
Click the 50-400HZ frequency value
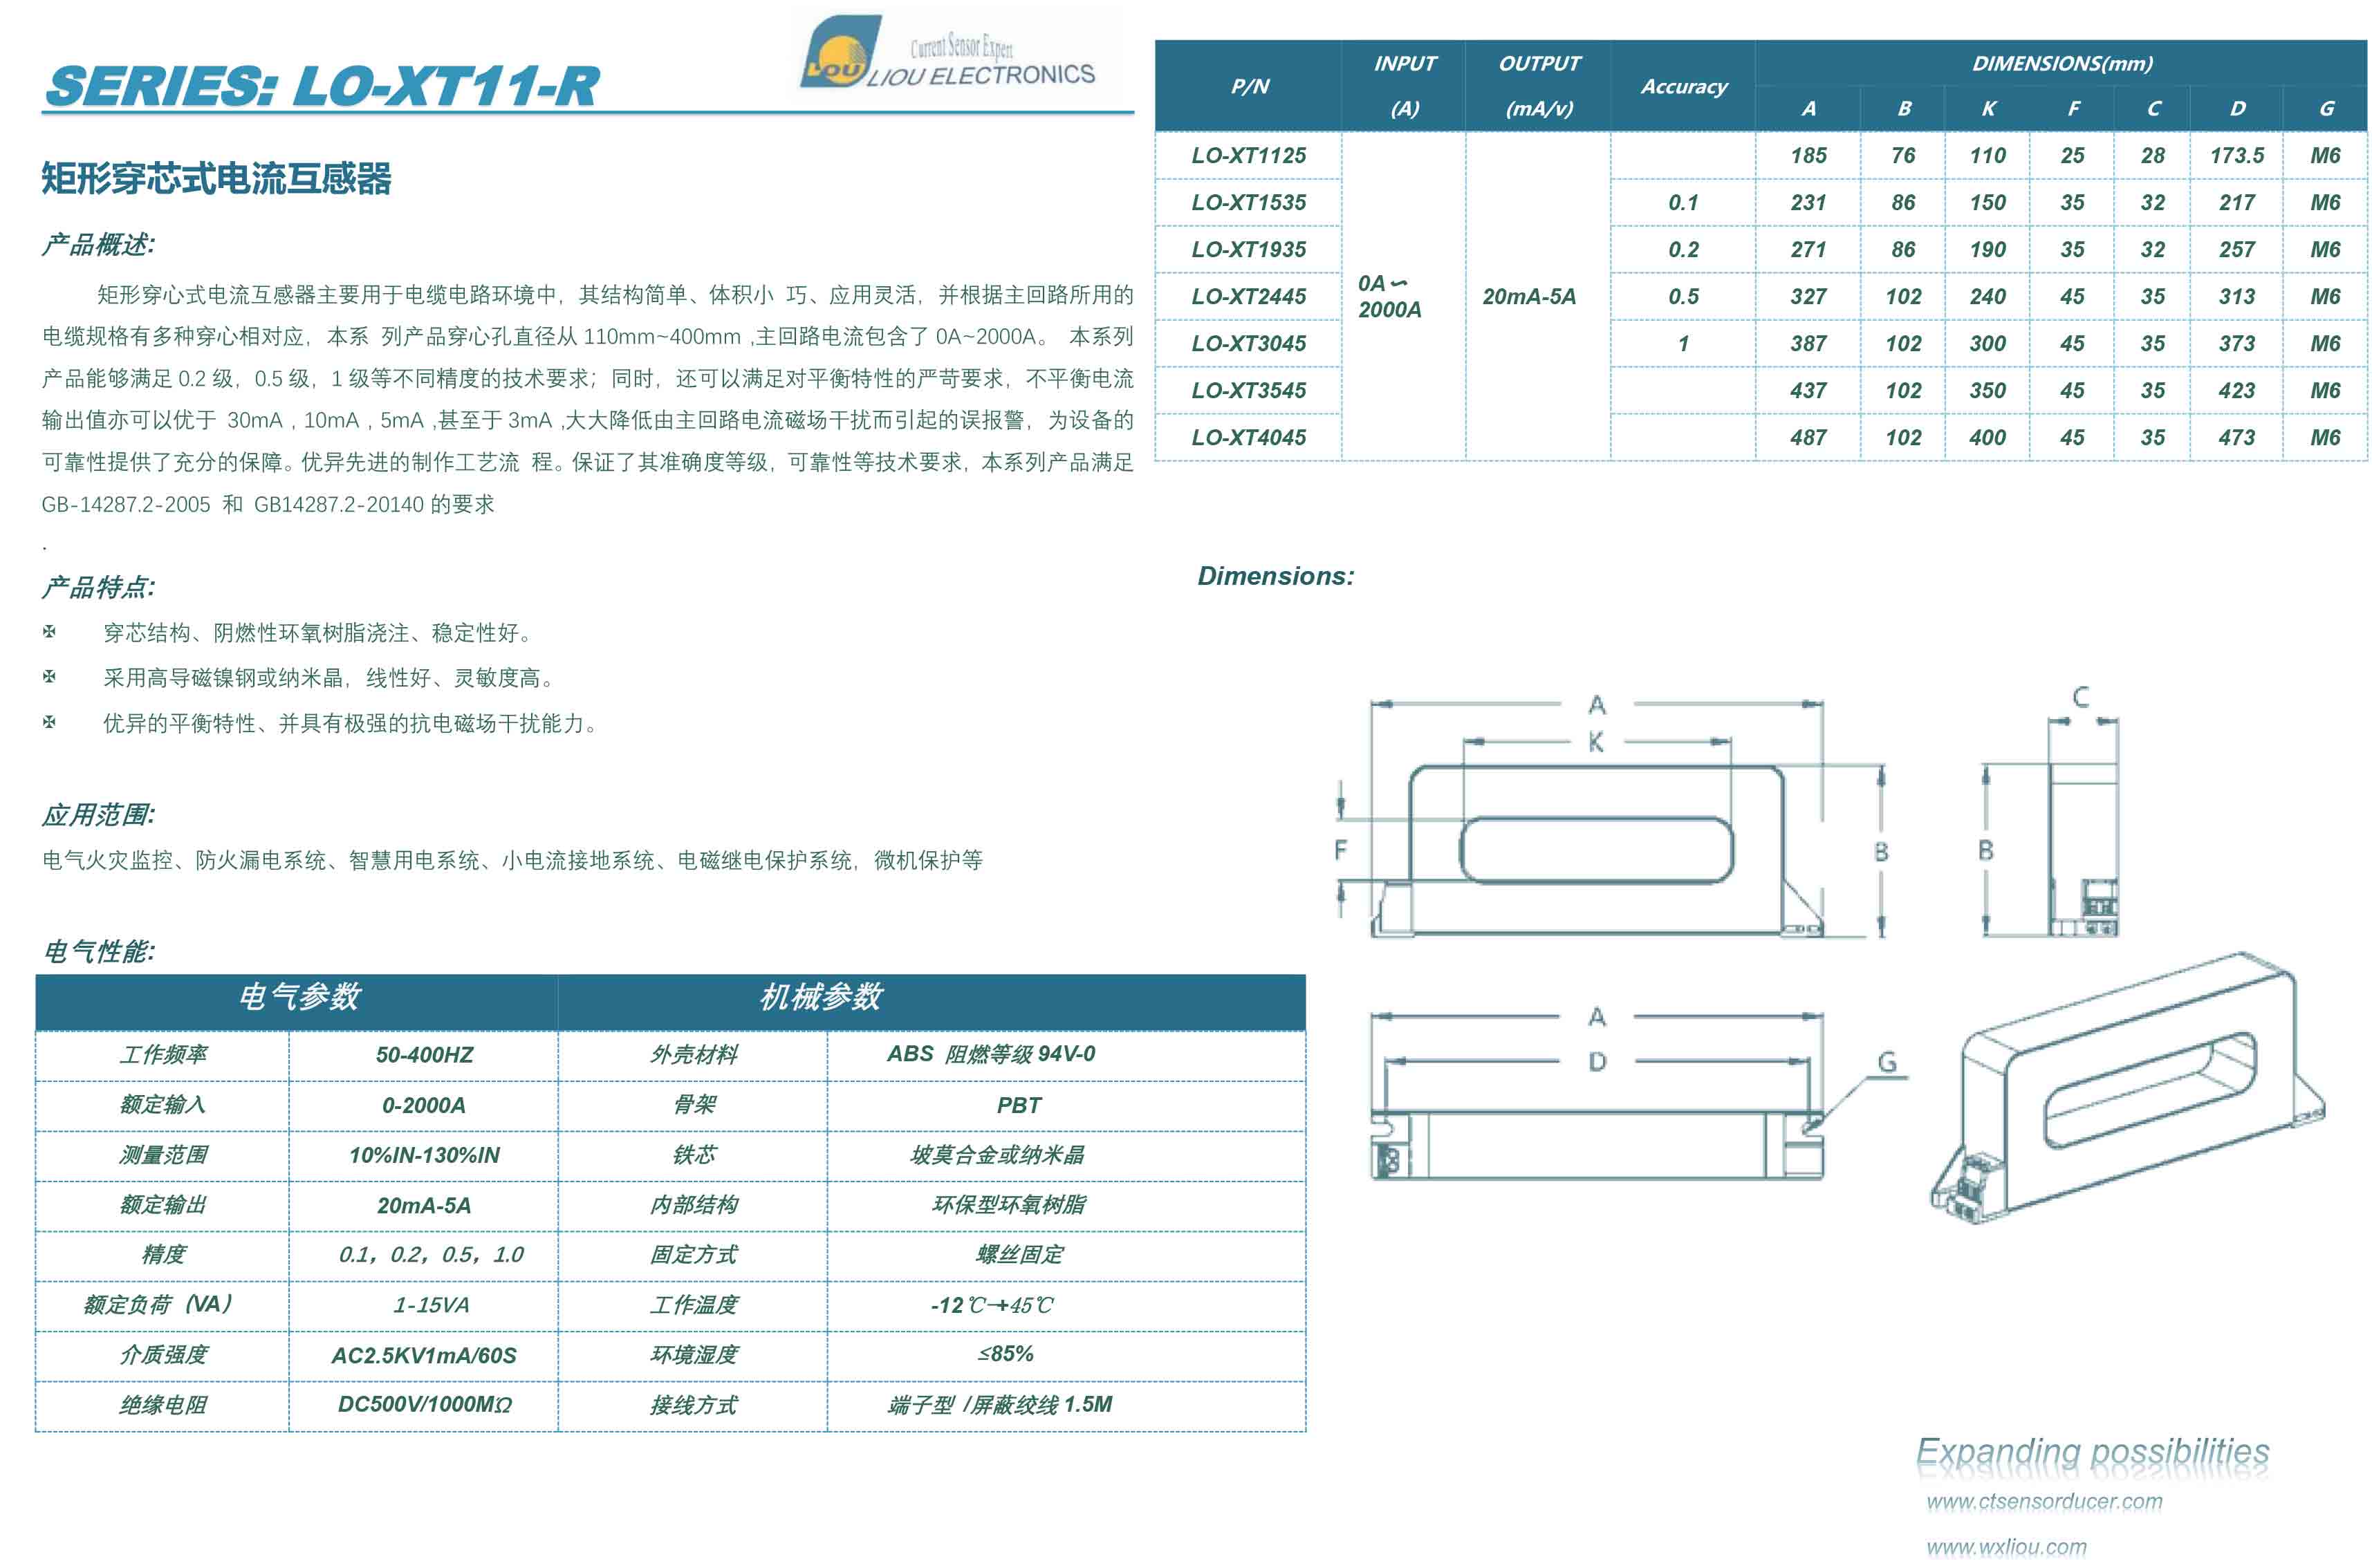[424, 1054]
